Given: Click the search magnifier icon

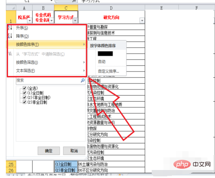Looking at the screenshot, I should [x=83, y=80].
